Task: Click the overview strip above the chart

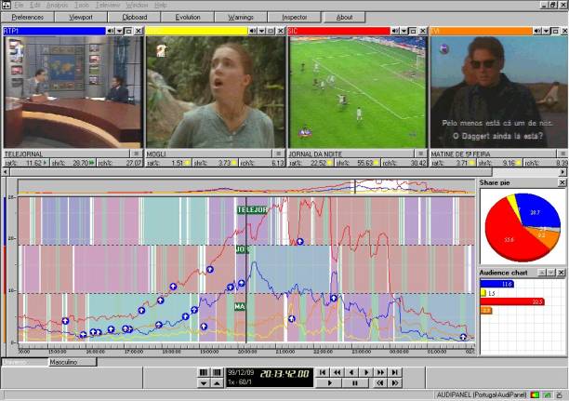Action: pos(246,187)
